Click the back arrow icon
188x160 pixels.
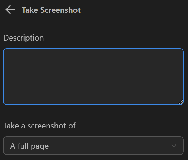pos(10,10)
